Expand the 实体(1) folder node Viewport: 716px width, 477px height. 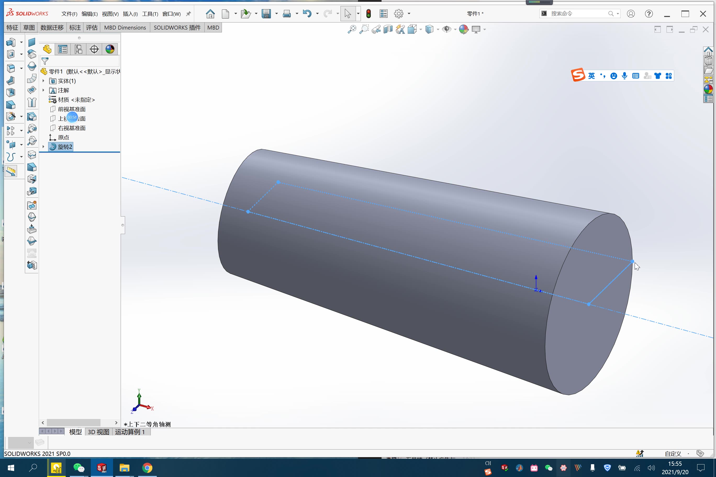coord(43,81)
